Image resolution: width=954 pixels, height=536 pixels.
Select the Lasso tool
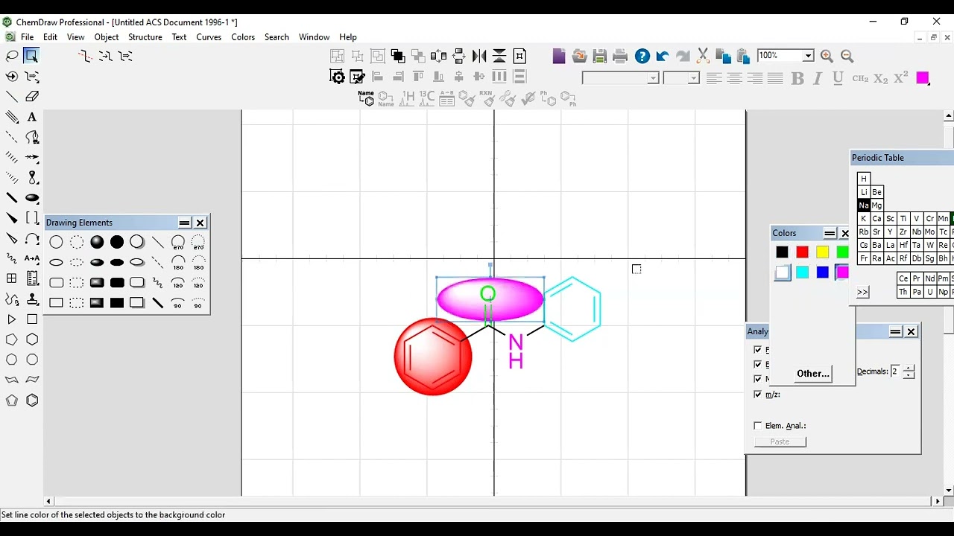click(12, 56)
